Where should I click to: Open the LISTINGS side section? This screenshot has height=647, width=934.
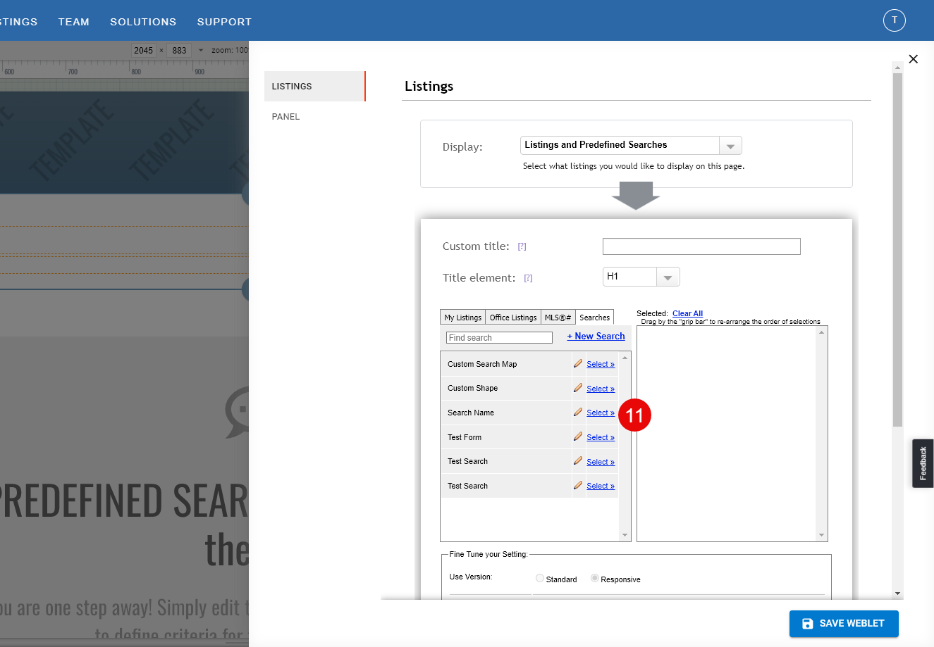(315, 86)
